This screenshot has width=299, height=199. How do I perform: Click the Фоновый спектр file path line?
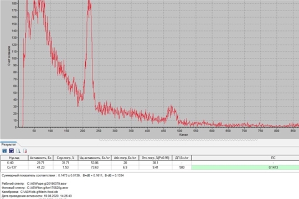point(35,188)
